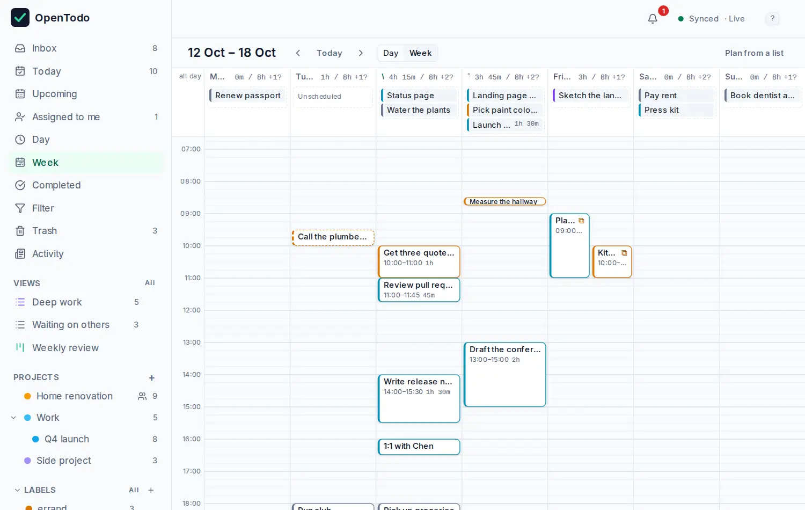Add a new label with the plus
805x510 pixels.
coord(151,490)
